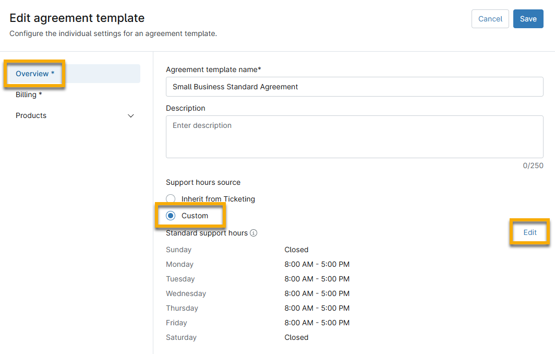Click the Support hours source label
The height and width of the screenshot is (354, 555).
[203, 182]
